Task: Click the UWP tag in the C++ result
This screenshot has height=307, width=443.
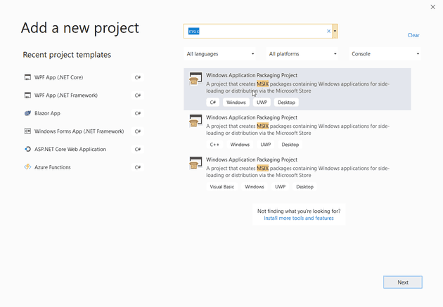Action: 265,145
